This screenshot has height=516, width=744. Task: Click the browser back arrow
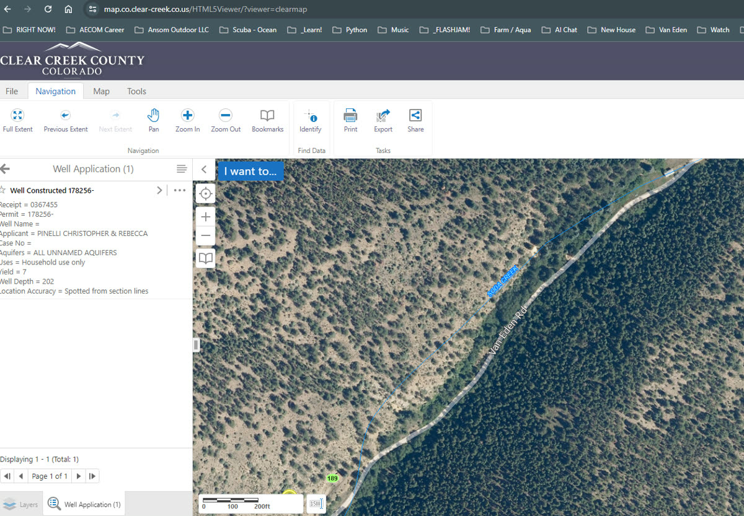tap(8, 9)
